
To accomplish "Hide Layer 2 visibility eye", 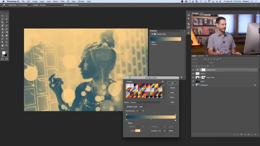I will tap(193, 74).
